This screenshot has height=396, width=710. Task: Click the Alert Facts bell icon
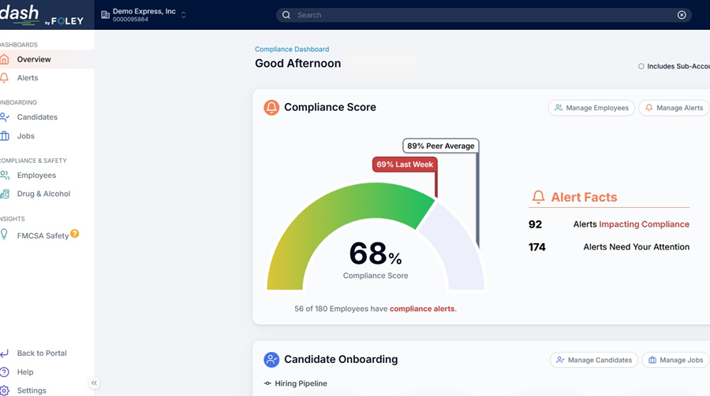click(539, 198)
